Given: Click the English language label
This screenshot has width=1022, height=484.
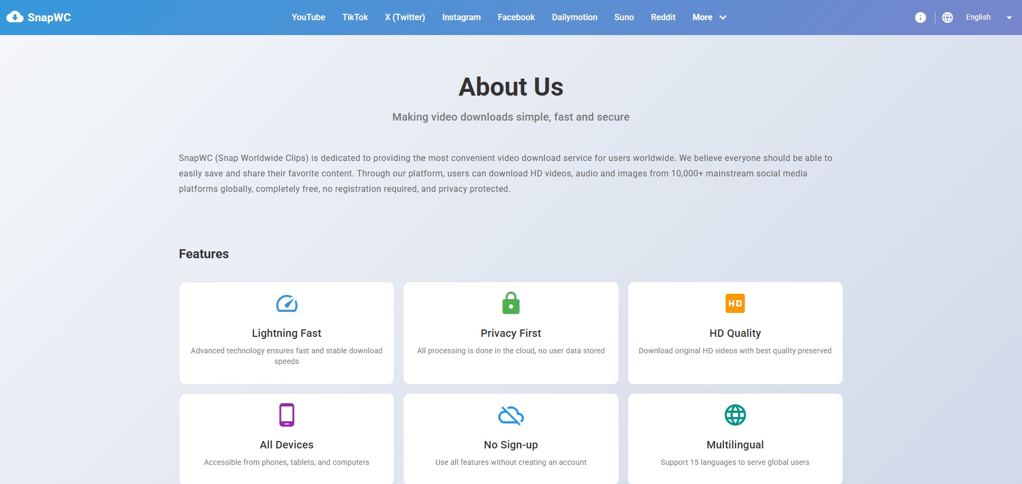Looking at the screenshot, I should click(978, 17).
